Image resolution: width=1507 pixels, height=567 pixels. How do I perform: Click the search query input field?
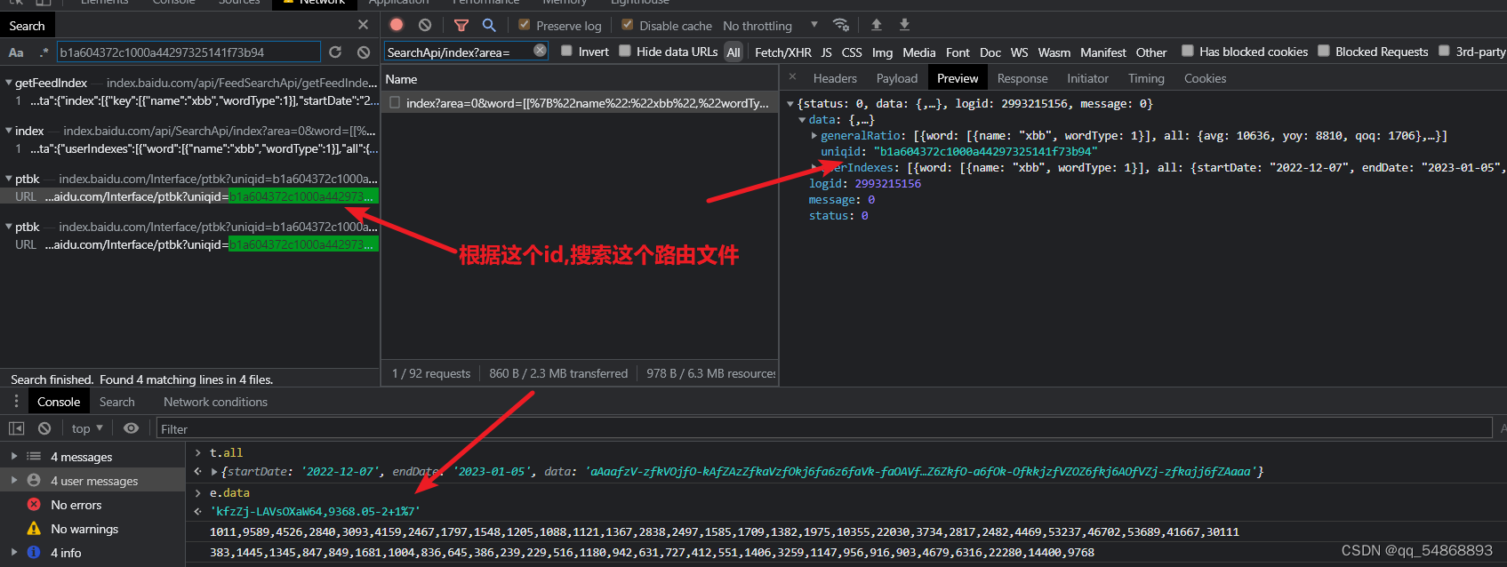pyautogui.click(x=188, y=52)
